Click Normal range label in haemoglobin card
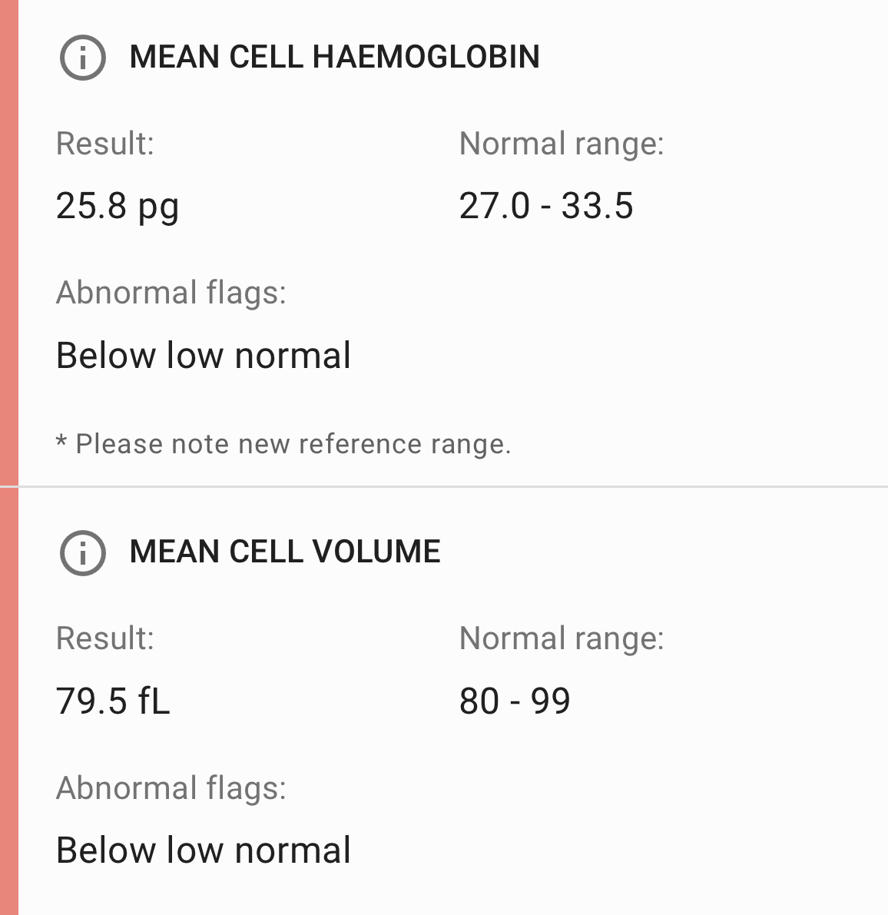The width and height of the screenshot is (888, 915). [562, 144]
